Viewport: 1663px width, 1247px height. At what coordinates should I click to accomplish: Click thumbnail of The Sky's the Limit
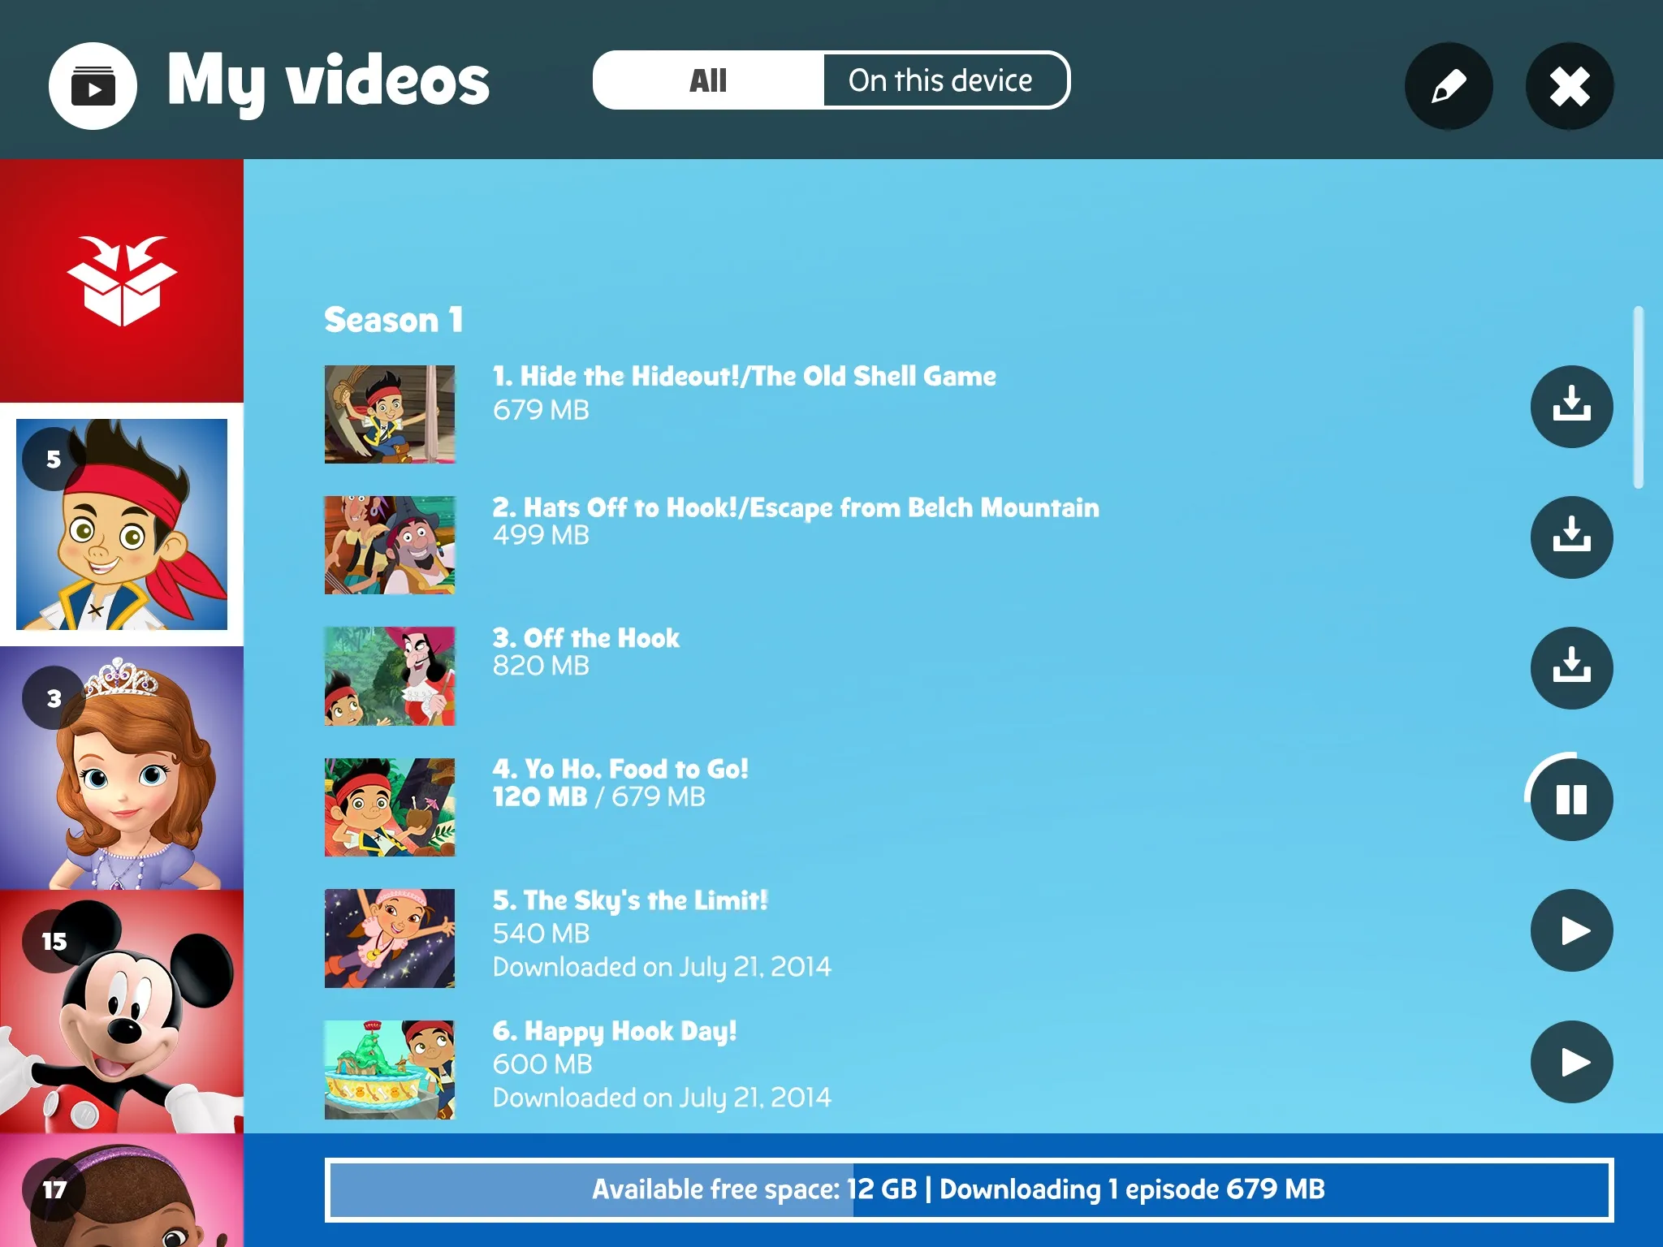pyautogui.click(x=390, y=938)
